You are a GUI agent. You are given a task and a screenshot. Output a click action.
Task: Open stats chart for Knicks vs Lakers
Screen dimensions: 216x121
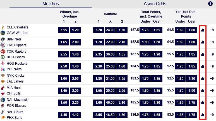coord(203,78)
